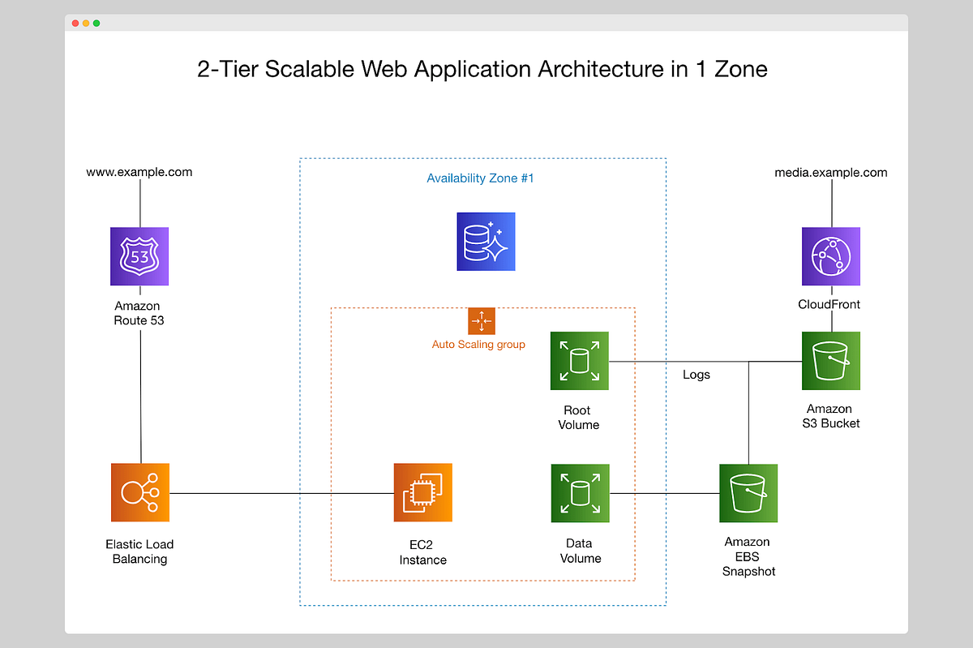Select the CloudFront globe icon
The image size is (973, 648).
point(831,256)
